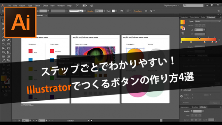Switch to the Appearance tab
This screenshot has width=222, height=125.
[185, 107]
